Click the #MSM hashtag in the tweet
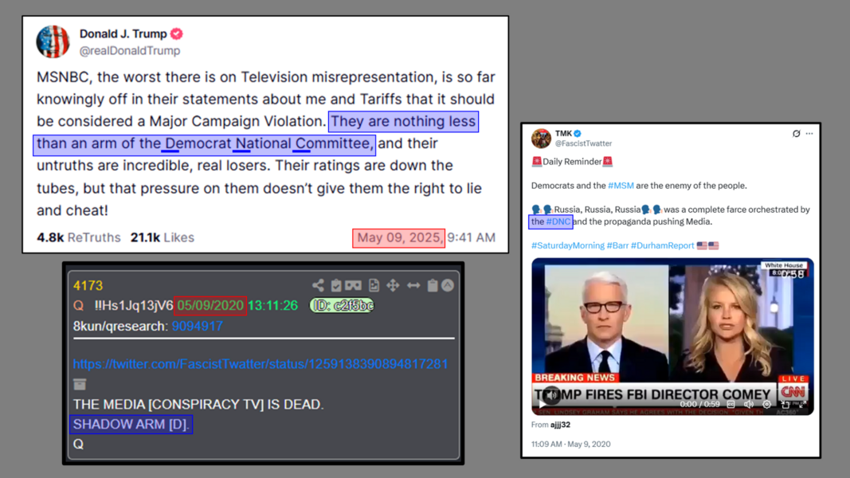 click(621, 186)
